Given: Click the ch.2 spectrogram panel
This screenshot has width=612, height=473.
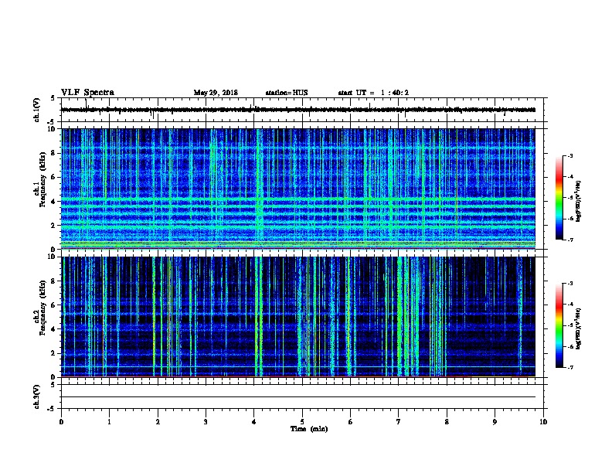Looking at the screenshot, I should 298,317.
